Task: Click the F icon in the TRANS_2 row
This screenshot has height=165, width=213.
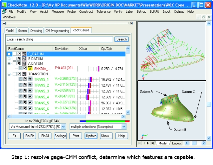Action: click(20, 85)
